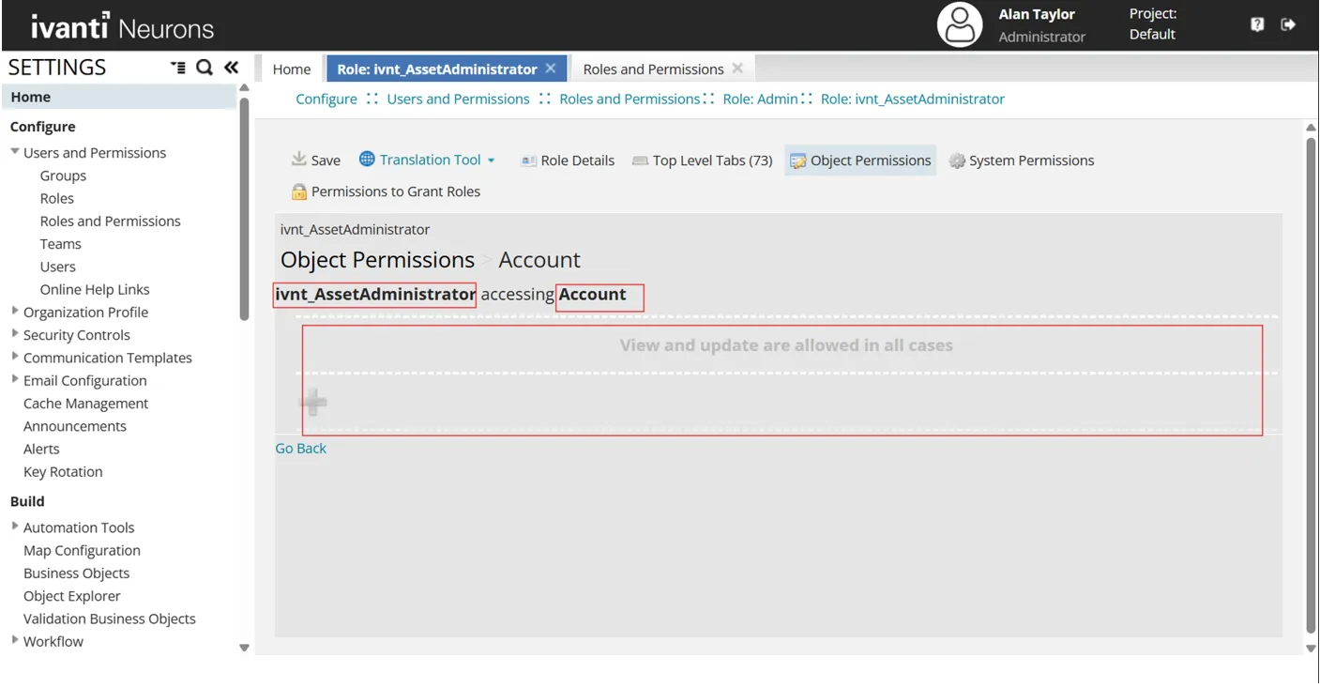
Task: Click the ivanti Neurons logo
Action: point(123,26)
